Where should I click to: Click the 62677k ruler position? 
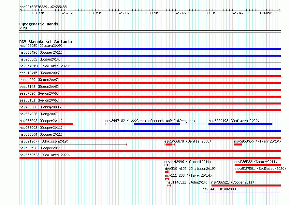(38, 13)
